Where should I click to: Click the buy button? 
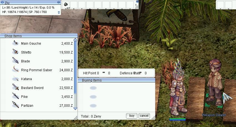tap(131, 116)
